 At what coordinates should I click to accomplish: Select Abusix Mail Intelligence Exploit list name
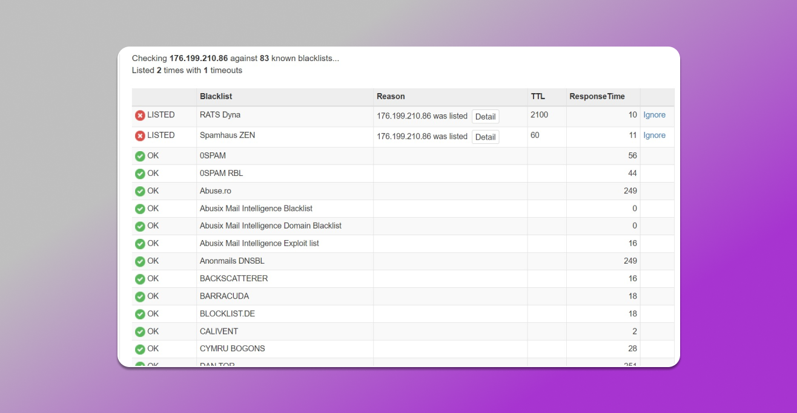click(x=259, y=243)
